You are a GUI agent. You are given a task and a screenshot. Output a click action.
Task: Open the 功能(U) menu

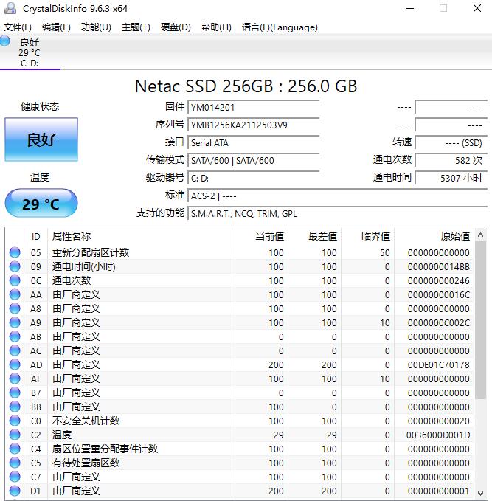(96, 27)
